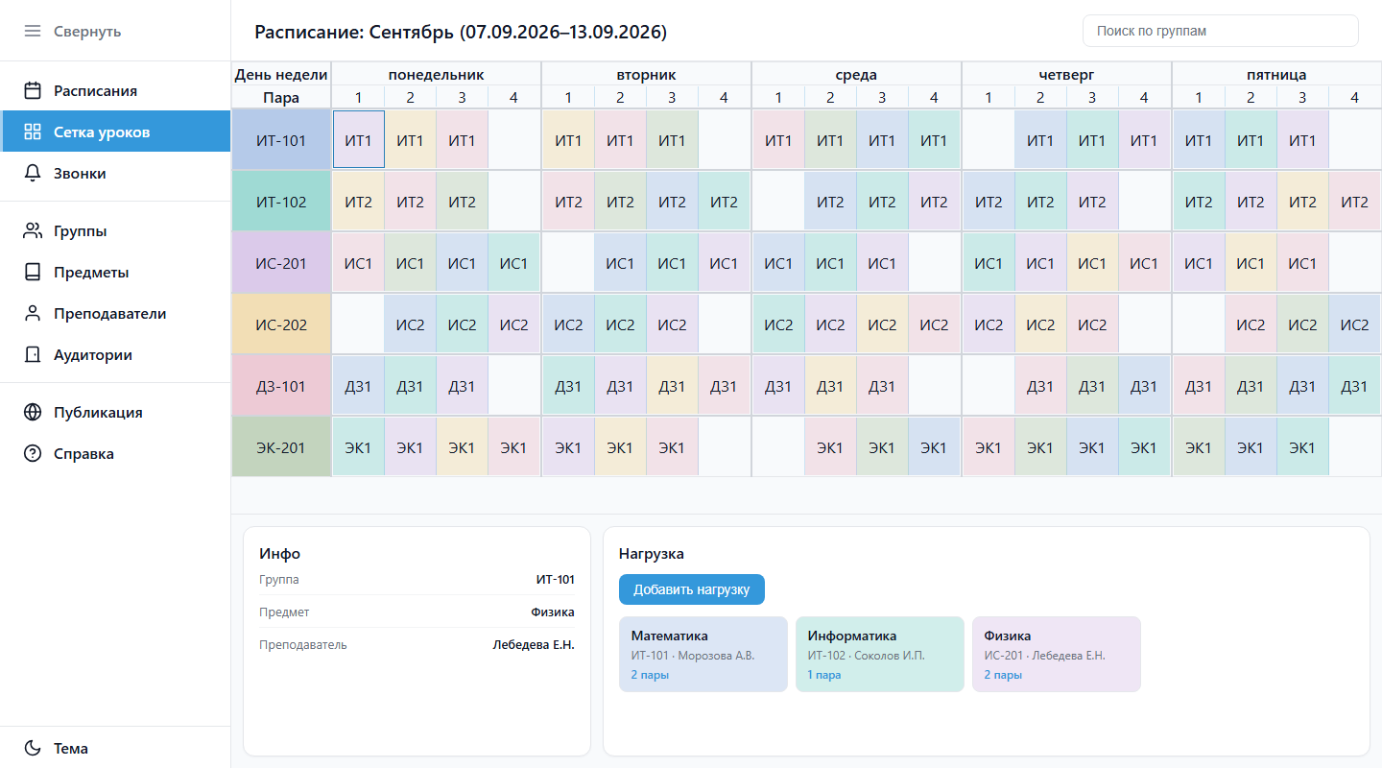
Task: Click the ИС-202 group row header
Action: click(281, 324)
